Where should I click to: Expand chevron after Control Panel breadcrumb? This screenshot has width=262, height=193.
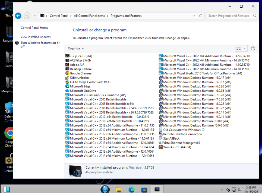pos(71,16)
